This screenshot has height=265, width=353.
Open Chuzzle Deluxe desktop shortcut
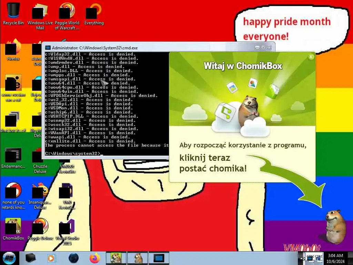[40, 160]
